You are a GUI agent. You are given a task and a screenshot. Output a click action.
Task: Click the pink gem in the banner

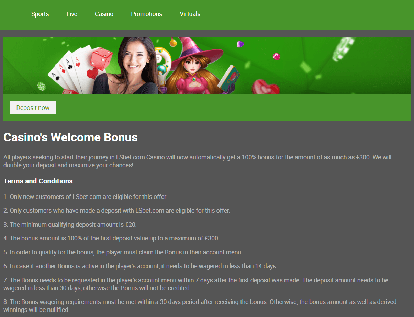277,56
